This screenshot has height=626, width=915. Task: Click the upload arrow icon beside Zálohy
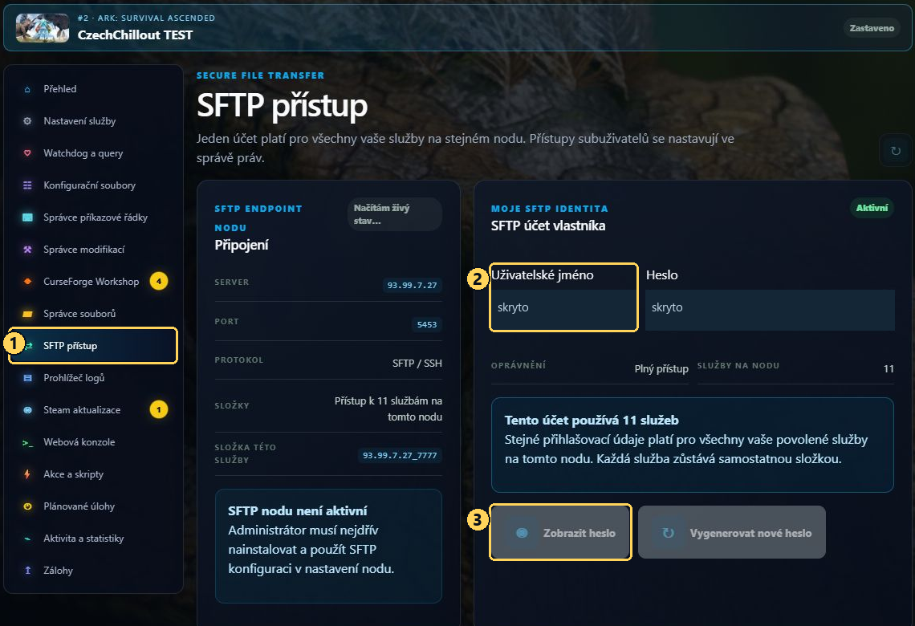(x=26, y=571)
